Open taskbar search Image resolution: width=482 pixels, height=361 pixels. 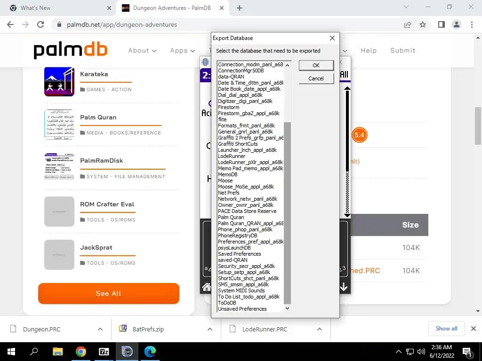(x=34, y=352)
